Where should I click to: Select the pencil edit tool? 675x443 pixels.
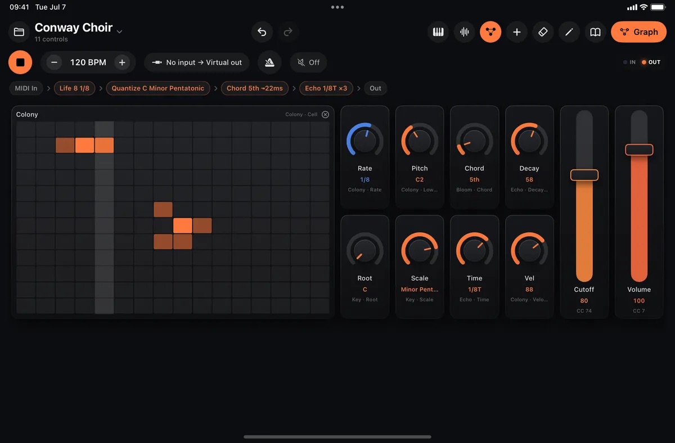point(569,32)
